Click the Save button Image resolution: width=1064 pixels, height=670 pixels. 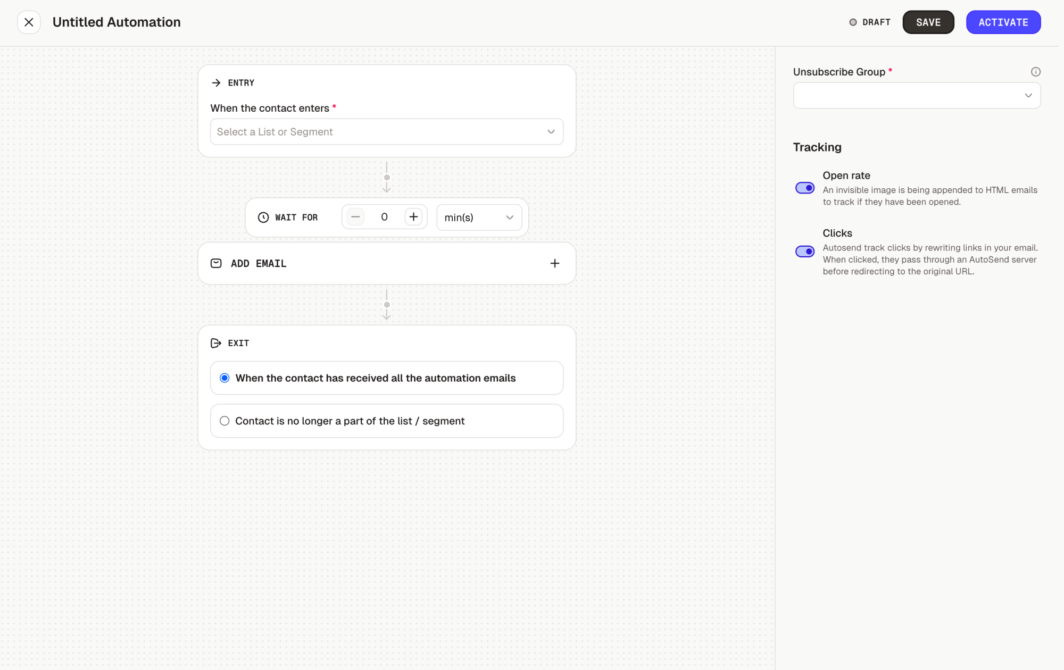click(928, 22)
